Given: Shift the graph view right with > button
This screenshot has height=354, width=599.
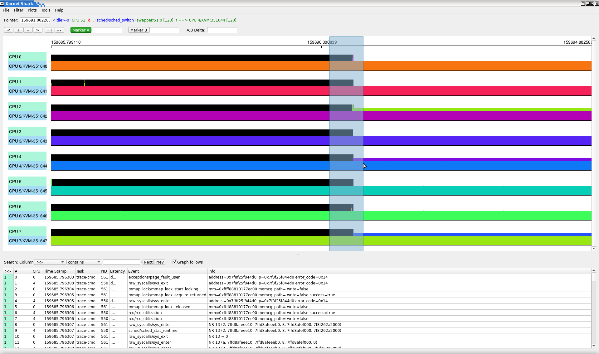Looking at the screenshot, I should [x=37, y=30].
